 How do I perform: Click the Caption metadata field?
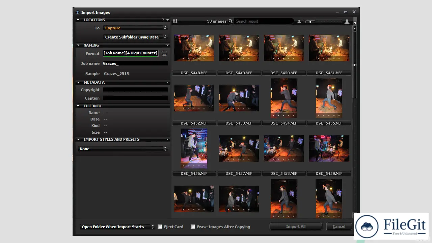tap(135, 98)
